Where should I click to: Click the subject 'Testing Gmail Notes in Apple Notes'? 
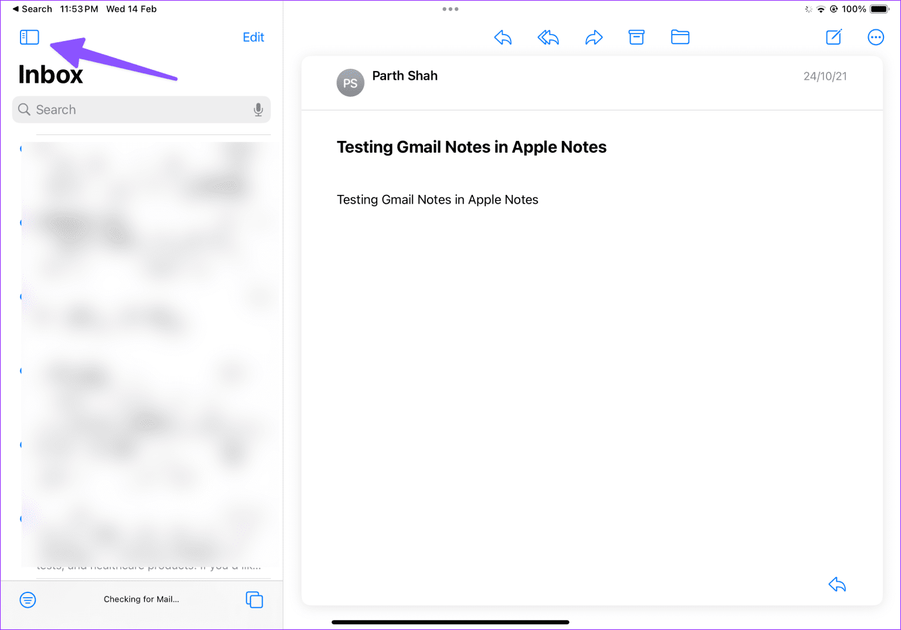[472, 147]
